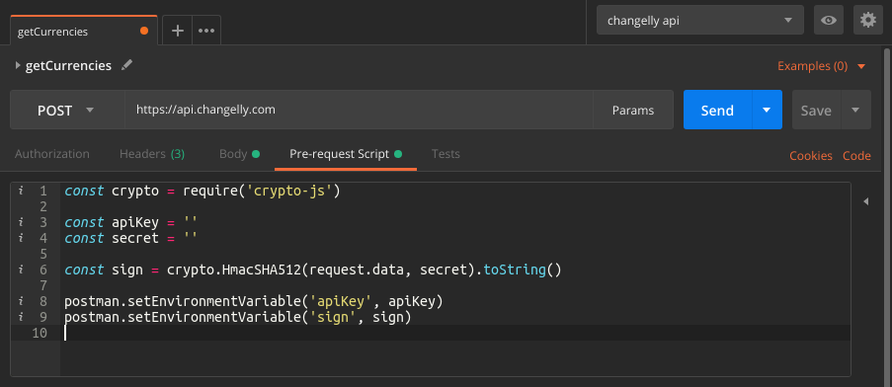This screenshot has width=892, height=387.
Task: Expand getCurrencies request description triangle
Action: click(x=18, y=65)
